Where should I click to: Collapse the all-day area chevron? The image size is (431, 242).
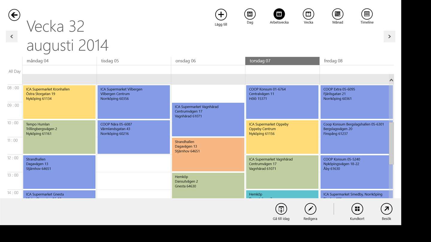tap(391, 80)
